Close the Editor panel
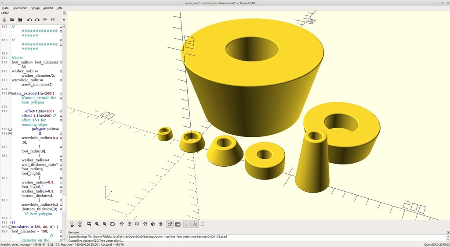The width and height of the screenshot is (450, 247). tap(64, 13)
